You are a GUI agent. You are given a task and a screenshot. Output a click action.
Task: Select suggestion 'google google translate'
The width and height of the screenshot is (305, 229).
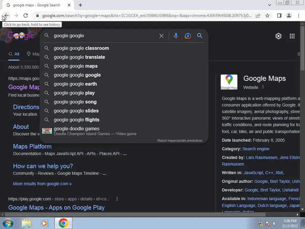click(124, 57)
